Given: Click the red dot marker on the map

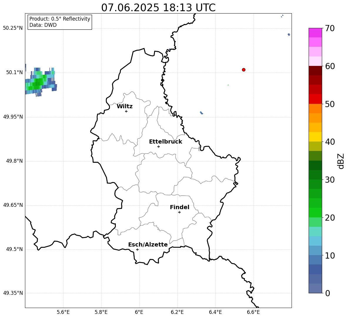Looking at the screenshot, I should 244,70.
